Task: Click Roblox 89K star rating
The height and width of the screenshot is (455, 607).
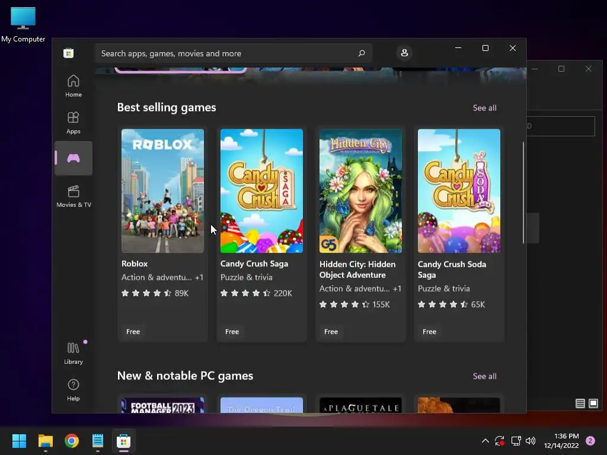Action: [155, 293]
